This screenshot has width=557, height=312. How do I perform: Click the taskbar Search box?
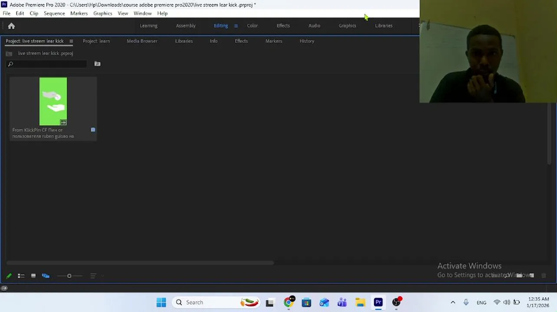click(217, 302)
